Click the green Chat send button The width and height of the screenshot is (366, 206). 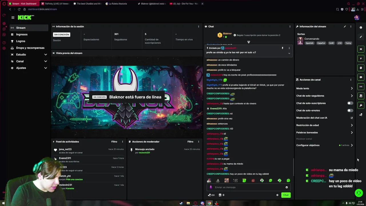tap(286, 195)
